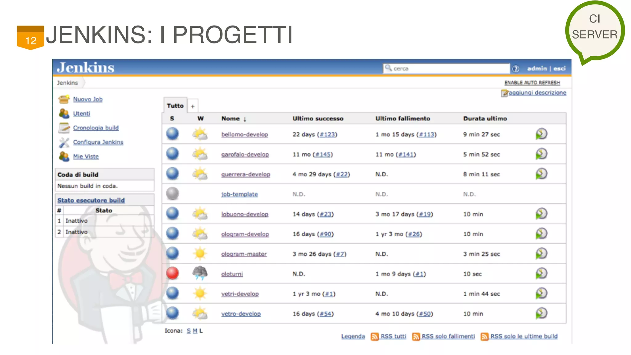This screenshot has width=631, height=355.
Task: Add a new view with plus tab
Action: [x=193, y=106]
